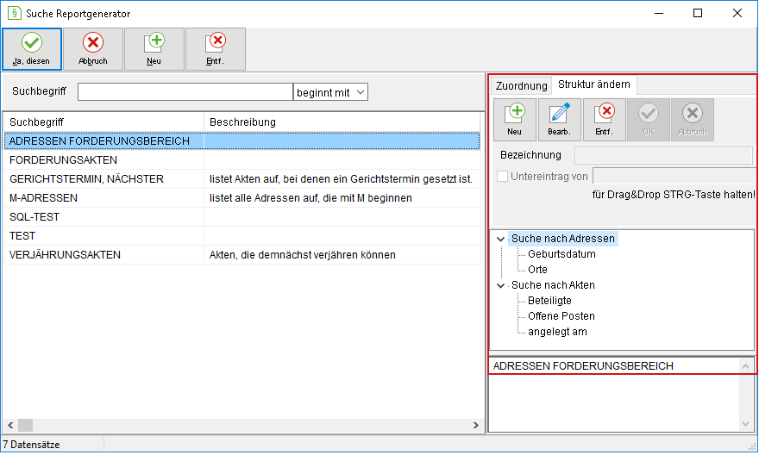Edit structure entry with Bearb. pencil icon
The image size is (759, 455).
tap(560, 120)
